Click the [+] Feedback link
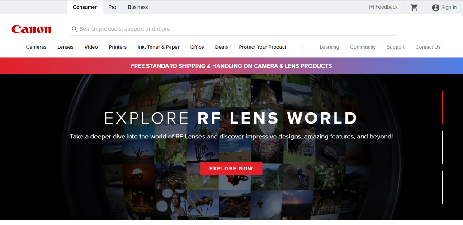This screenshot has height=225, width=463. click(383, 7)
